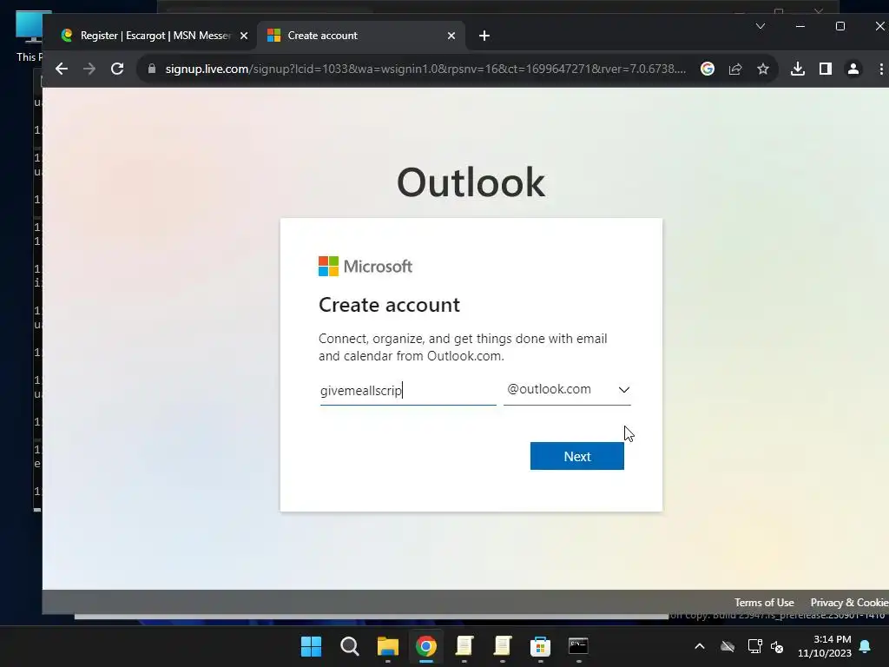889x667 pixels.
Task: Open Terms of Use link
Action: point(764,603)
